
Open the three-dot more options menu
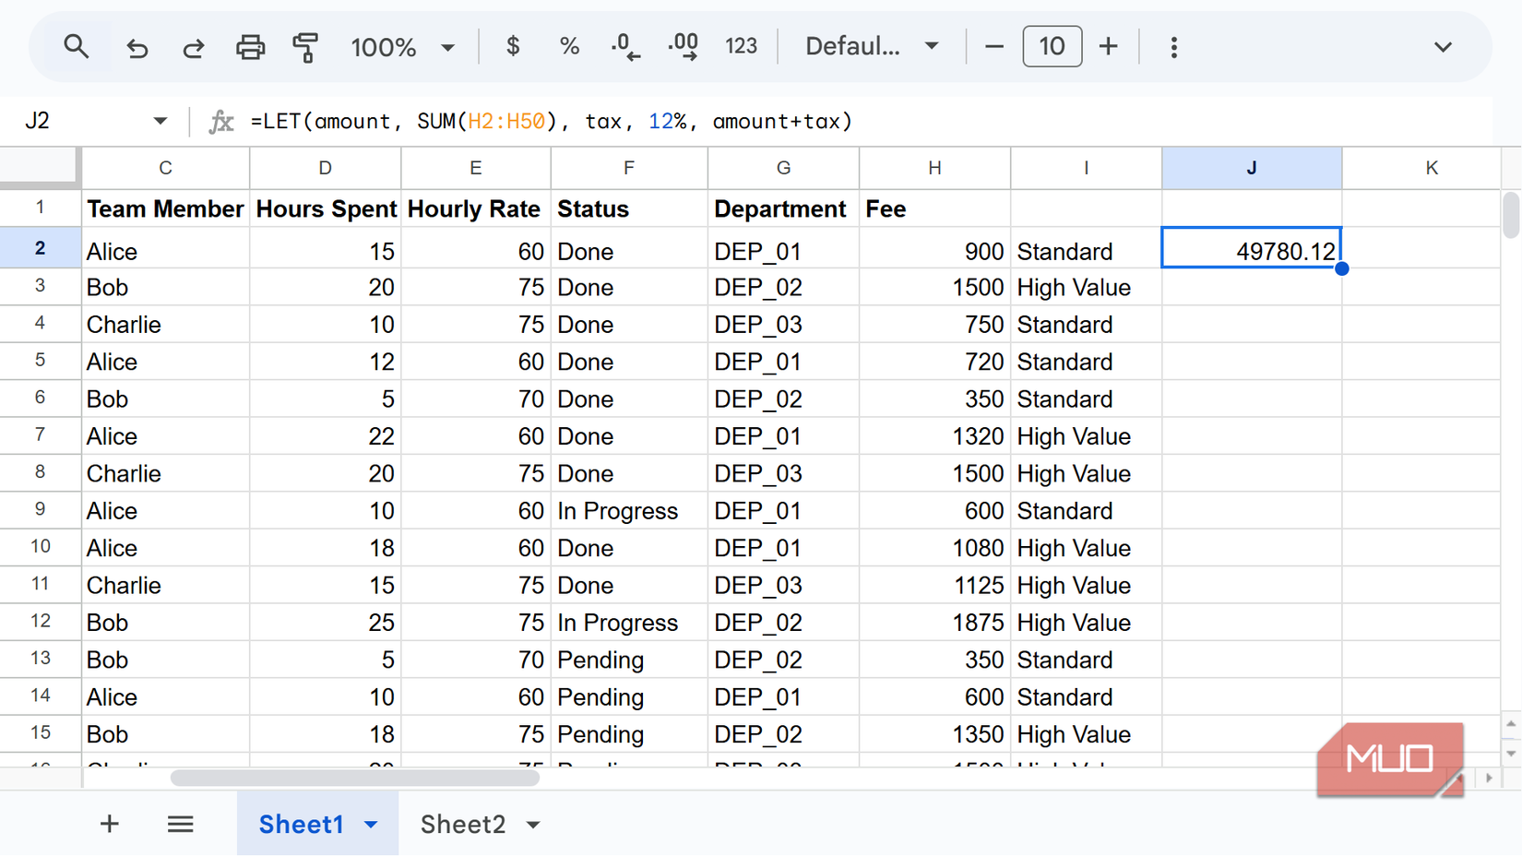[x=1173, y=47]
